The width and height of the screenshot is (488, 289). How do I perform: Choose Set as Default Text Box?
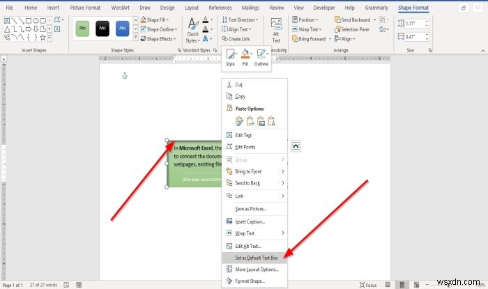254,258
